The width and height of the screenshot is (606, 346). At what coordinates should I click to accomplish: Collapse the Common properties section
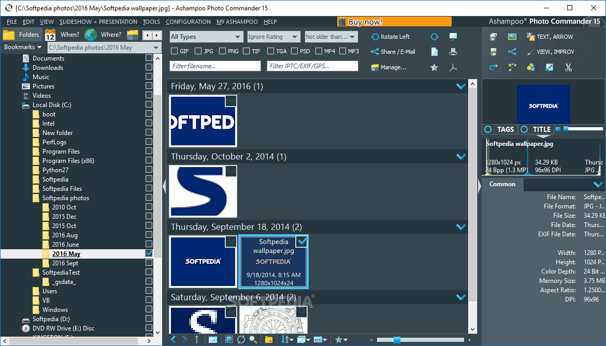[598, 185]
